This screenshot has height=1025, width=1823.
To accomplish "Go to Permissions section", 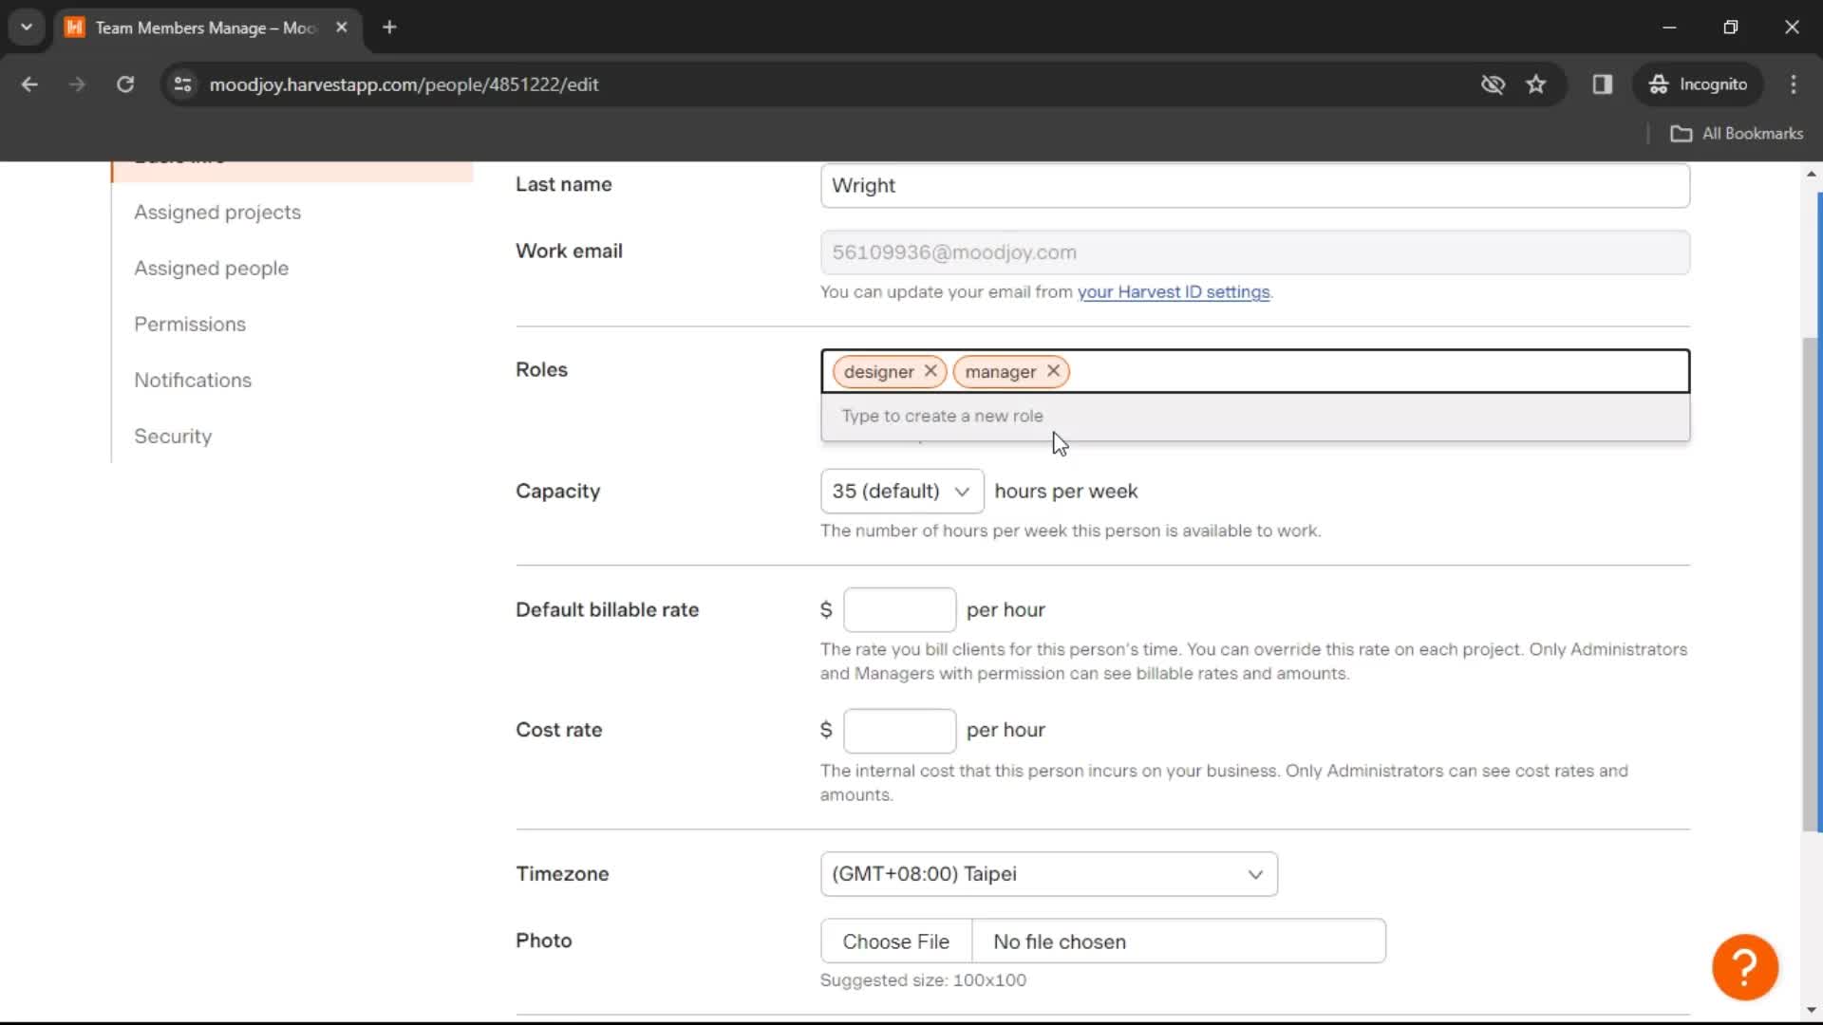I will tap(190, 325).
